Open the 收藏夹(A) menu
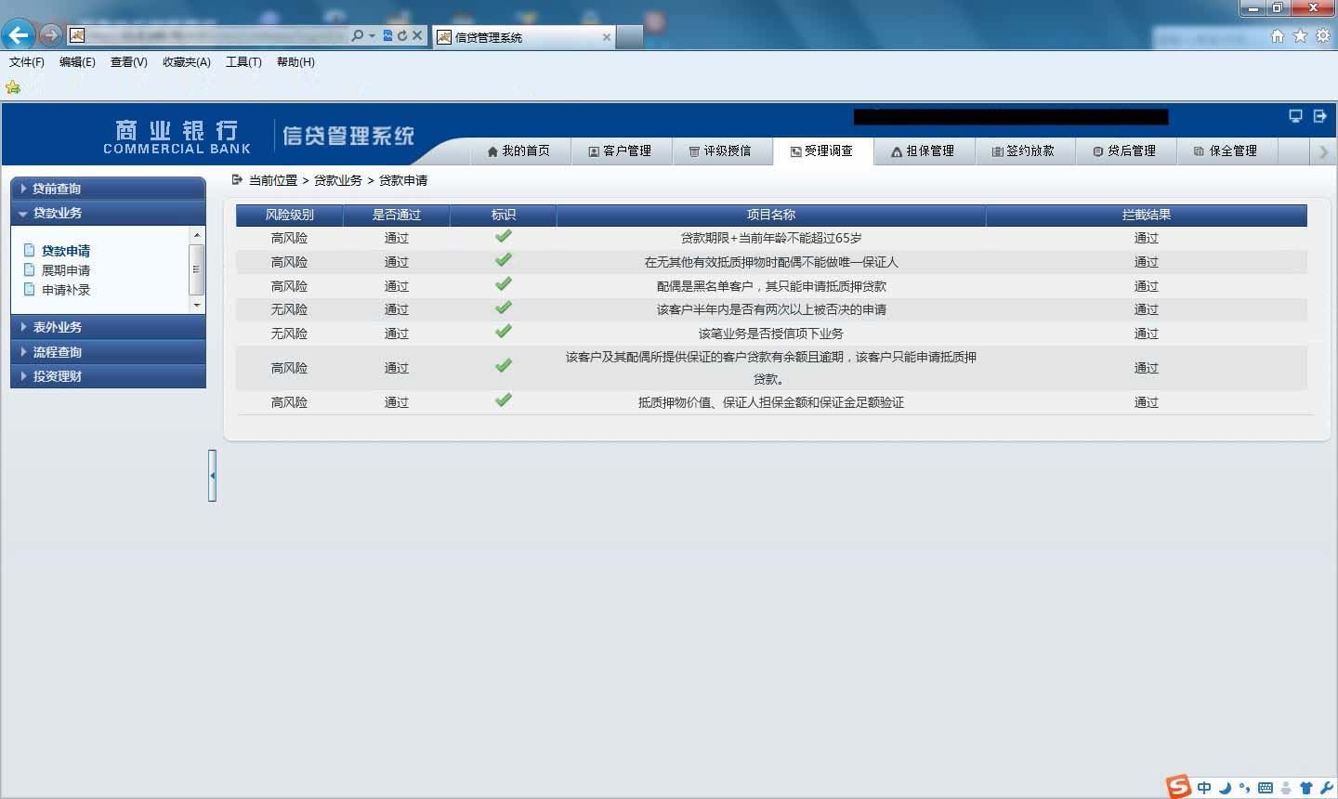This screenshot has width=1338, height=799. [187, 62]
